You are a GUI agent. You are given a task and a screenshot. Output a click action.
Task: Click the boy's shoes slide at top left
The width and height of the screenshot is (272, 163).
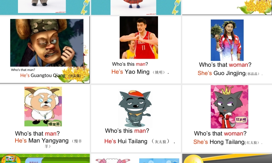[x=45, y=7]
